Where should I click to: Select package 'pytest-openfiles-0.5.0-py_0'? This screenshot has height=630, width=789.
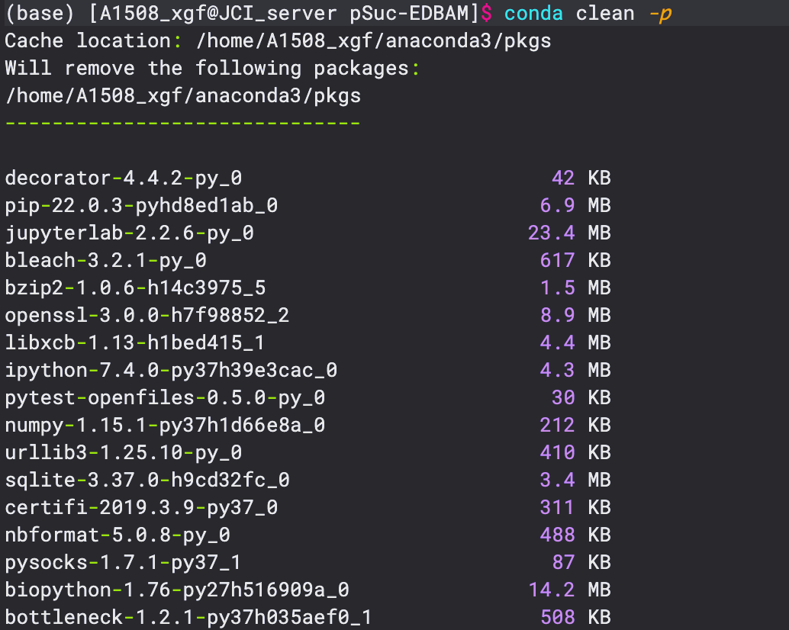[x=165, y=397]
